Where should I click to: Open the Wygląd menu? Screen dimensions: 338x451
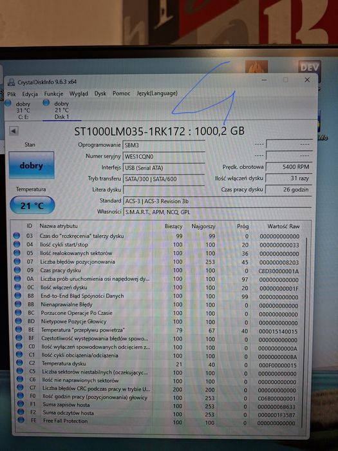point(79,94)
